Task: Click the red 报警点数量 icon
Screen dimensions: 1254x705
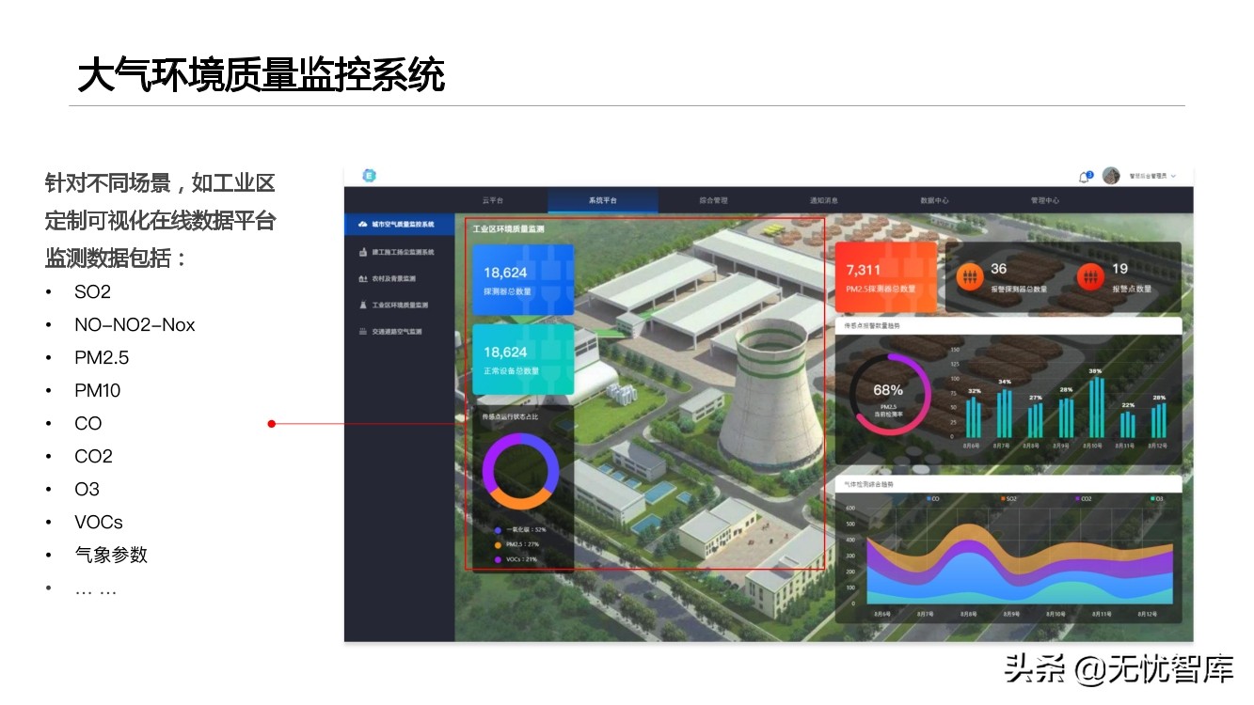Action: coord(1089,276)
